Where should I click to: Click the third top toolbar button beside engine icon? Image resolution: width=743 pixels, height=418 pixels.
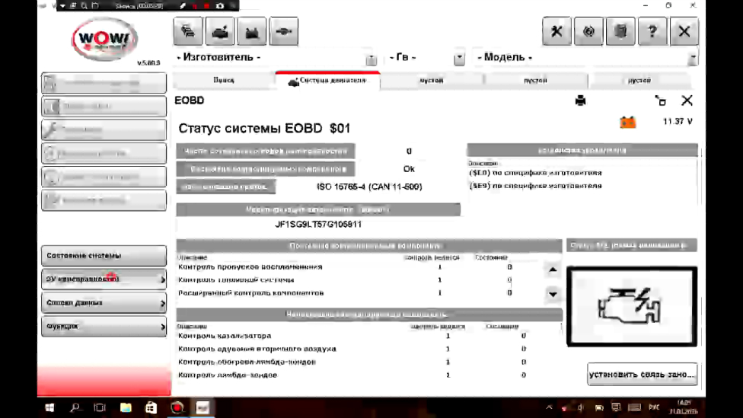point(252,31)
